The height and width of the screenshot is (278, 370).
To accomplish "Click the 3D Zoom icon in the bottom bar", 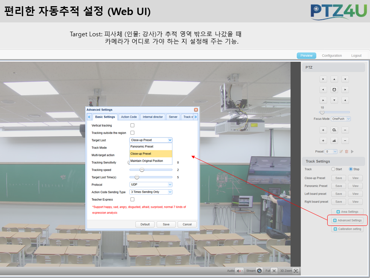I will point(296,271).
